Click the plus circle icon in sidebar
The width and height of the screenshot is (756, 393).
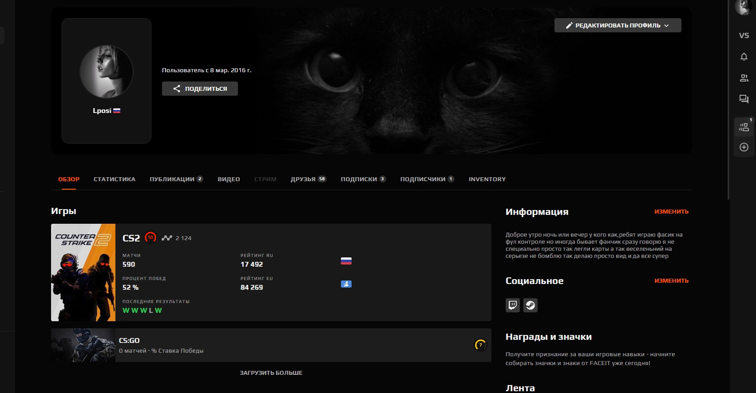[744, 147]
